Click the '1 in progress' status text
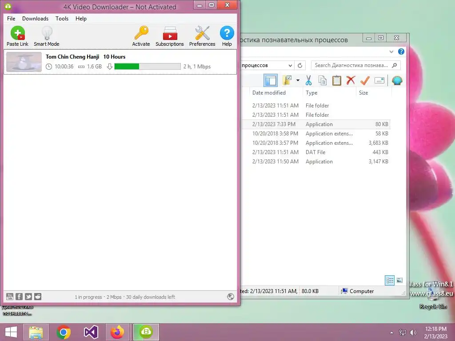Image resolution: width=455 pixels, height=341 pixels. pos(88,297)
